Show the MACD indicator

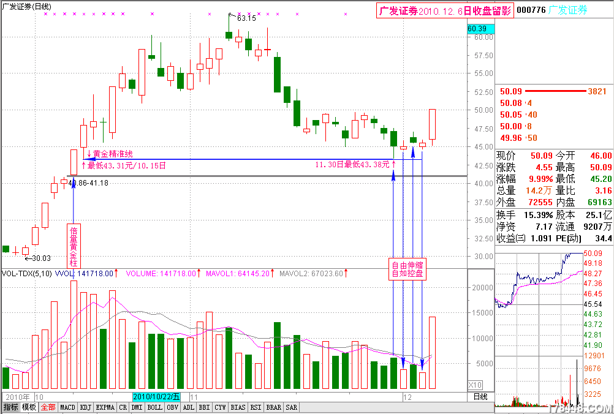(x=67, y=407)
